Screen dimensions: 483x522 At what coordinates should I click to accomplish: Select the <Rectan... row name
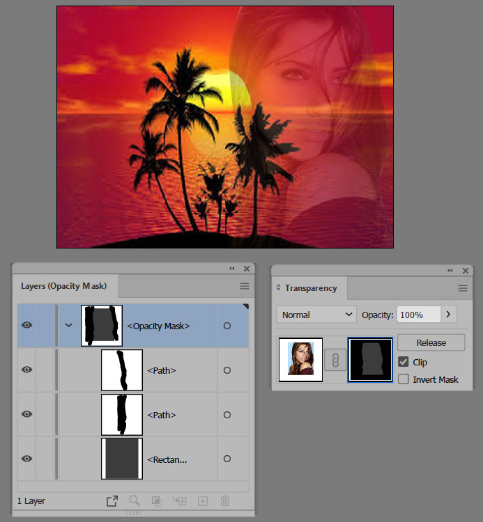pyautogui.click(x=167, y=460)
